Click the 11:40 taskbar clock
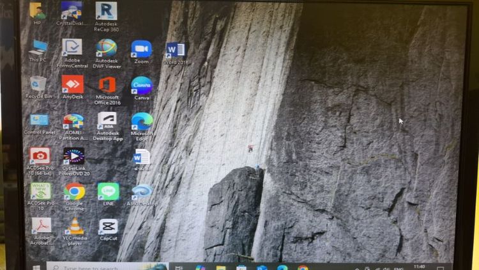The height and width of the screenshot is (270, 479). [420, 267]
